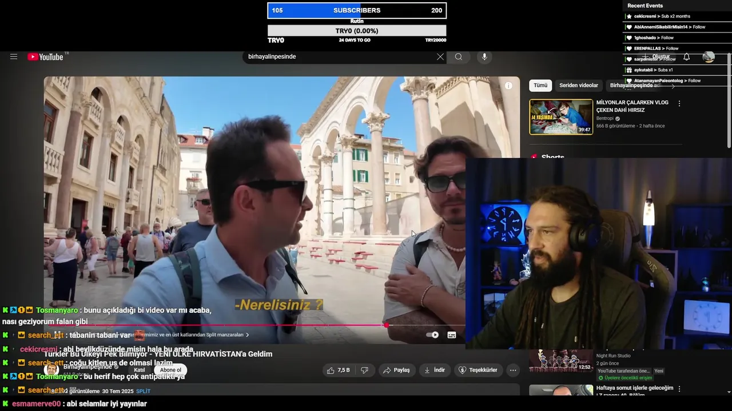732x411 pixels.
Task: Open the video info card icon
Action: coord(508,86)
